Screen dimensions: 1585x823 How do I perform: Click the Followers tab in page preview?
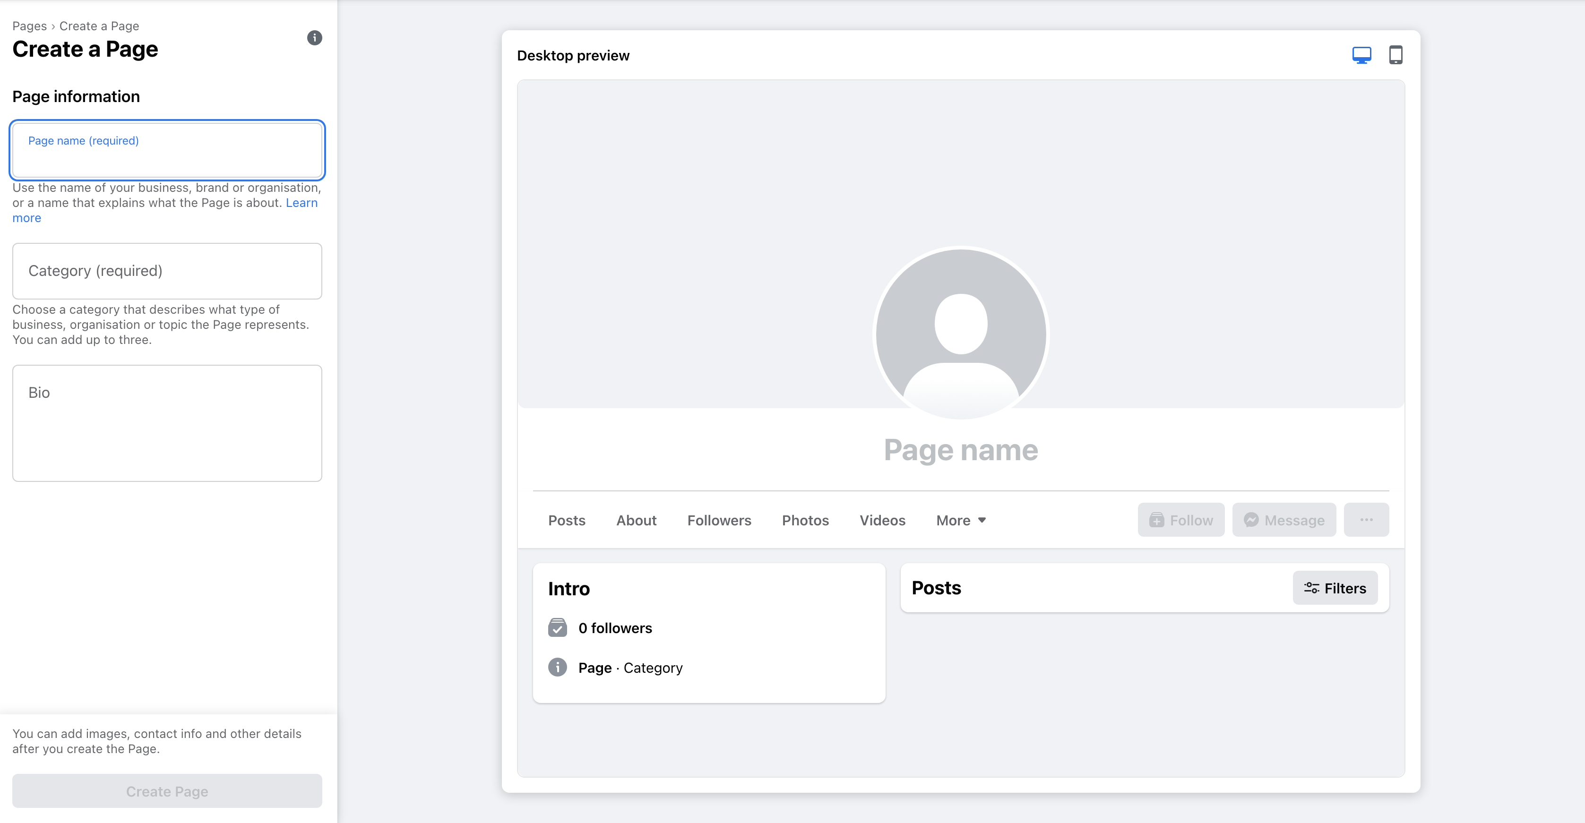[719, 519]
